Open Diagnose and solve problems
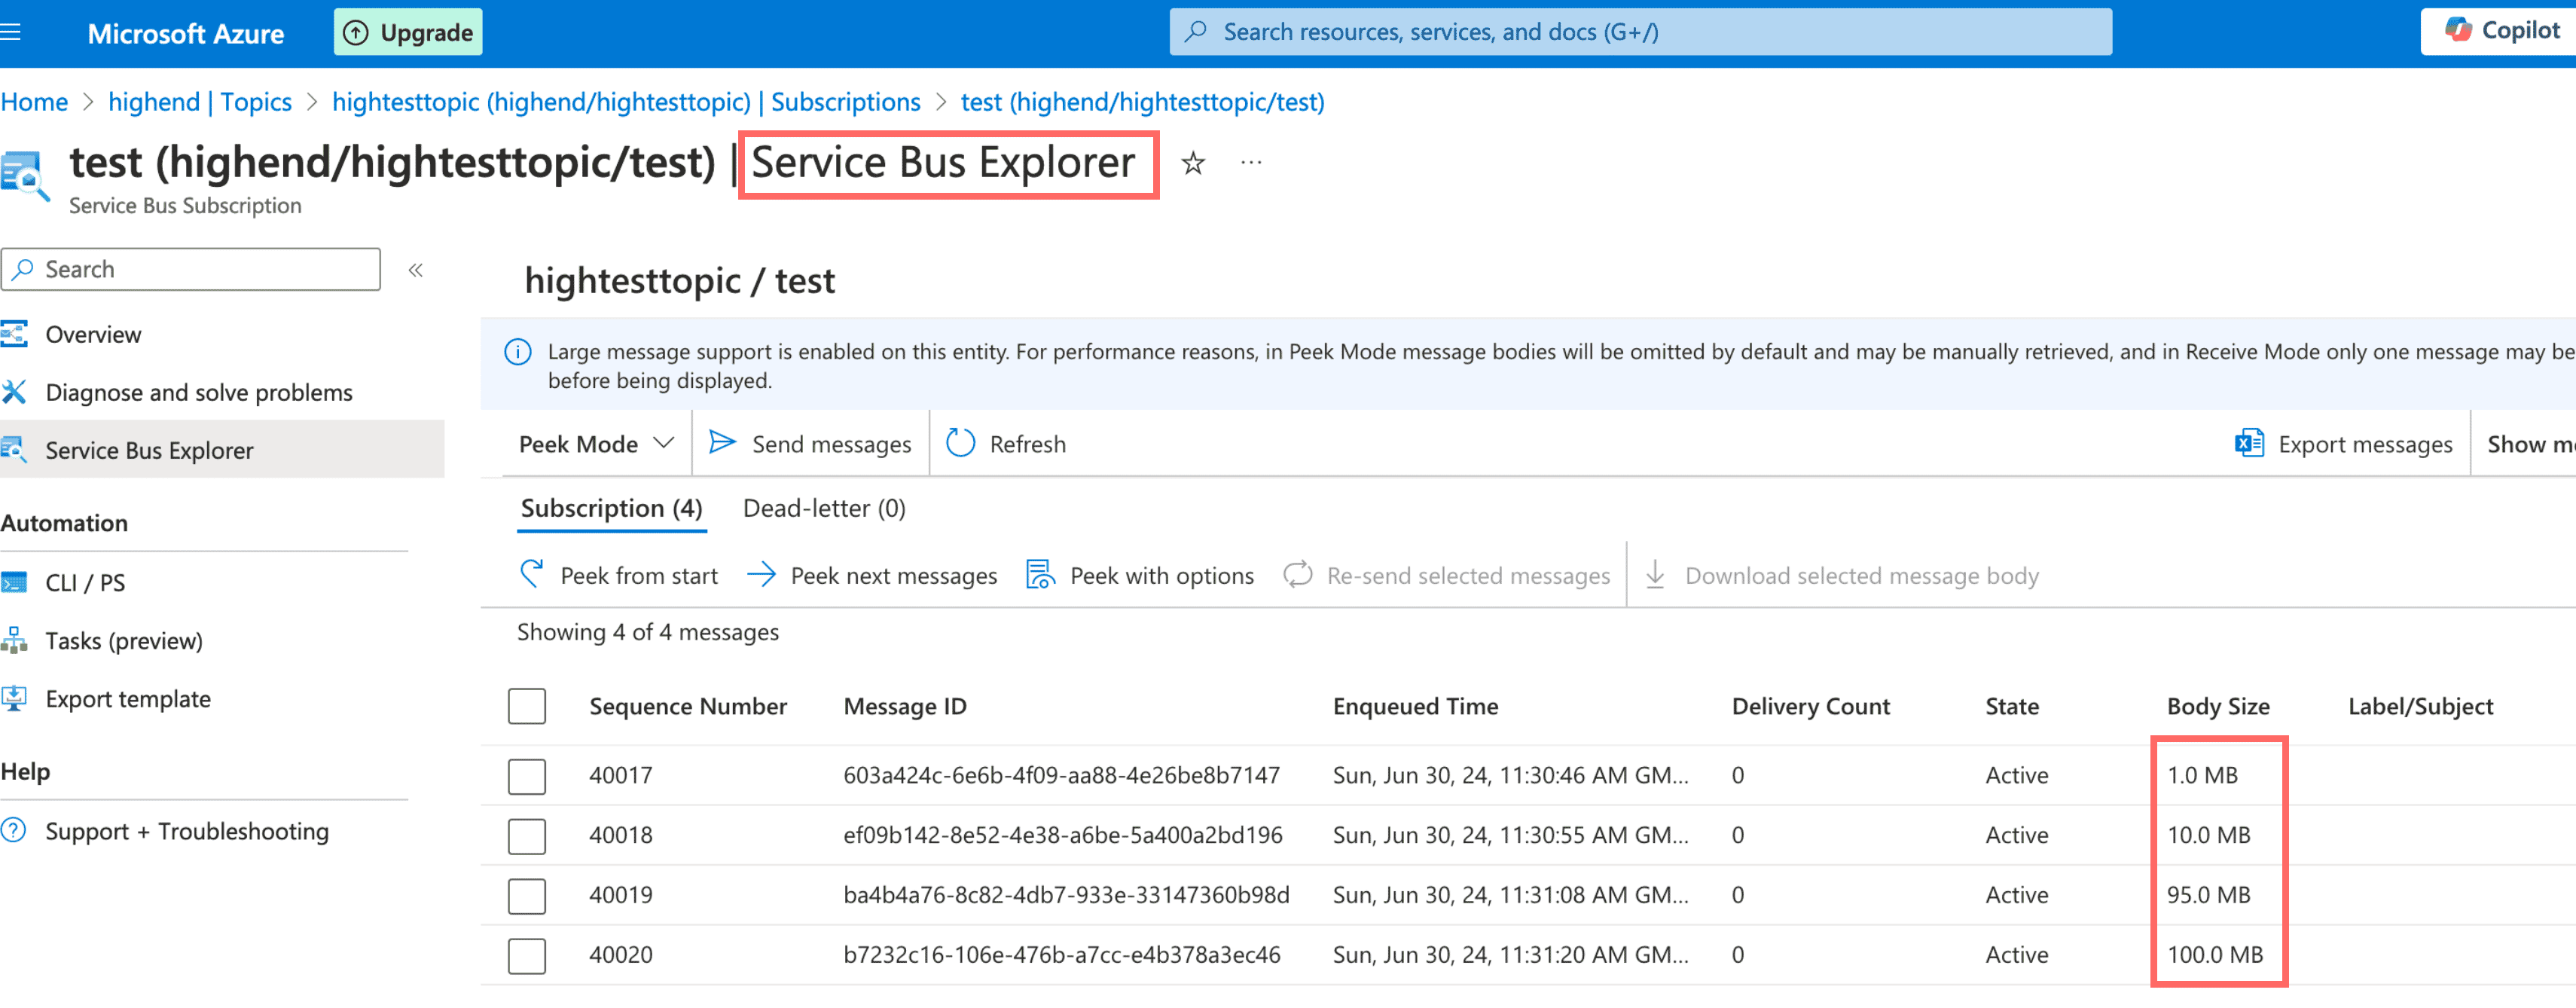Image resolution: width=2576 pixels, height=1008 pixels. point(199,392)
